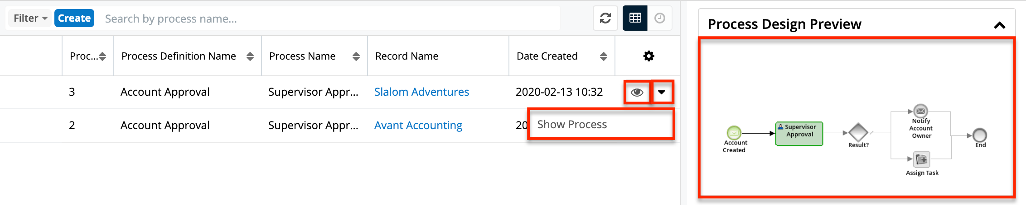Image resolution: width=1026 pixels, height=205 pixels.
Task: Click Assign Task action icon
Action: click(x=921, y=159)
